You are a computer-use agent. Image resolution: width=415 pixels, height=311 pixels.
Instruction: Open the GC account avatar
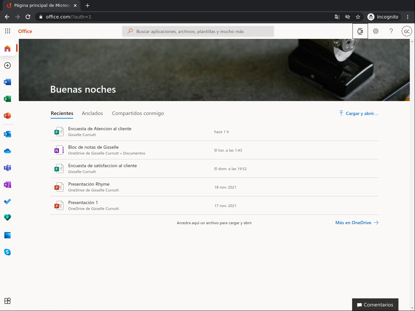[407, 31]
